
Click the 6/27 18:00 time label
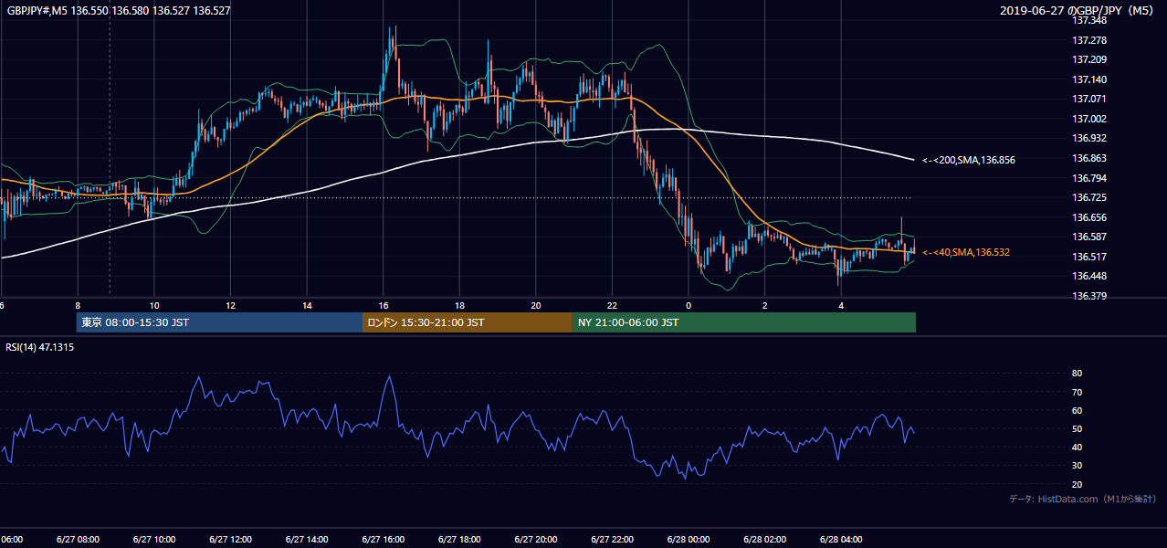[459, 539]
